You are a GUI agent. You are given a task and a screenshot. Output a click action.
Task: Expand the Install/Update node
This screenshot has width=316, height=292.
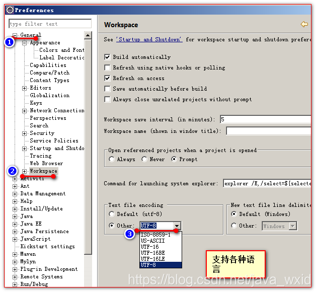pyautogui.click(x=15, y=209)
